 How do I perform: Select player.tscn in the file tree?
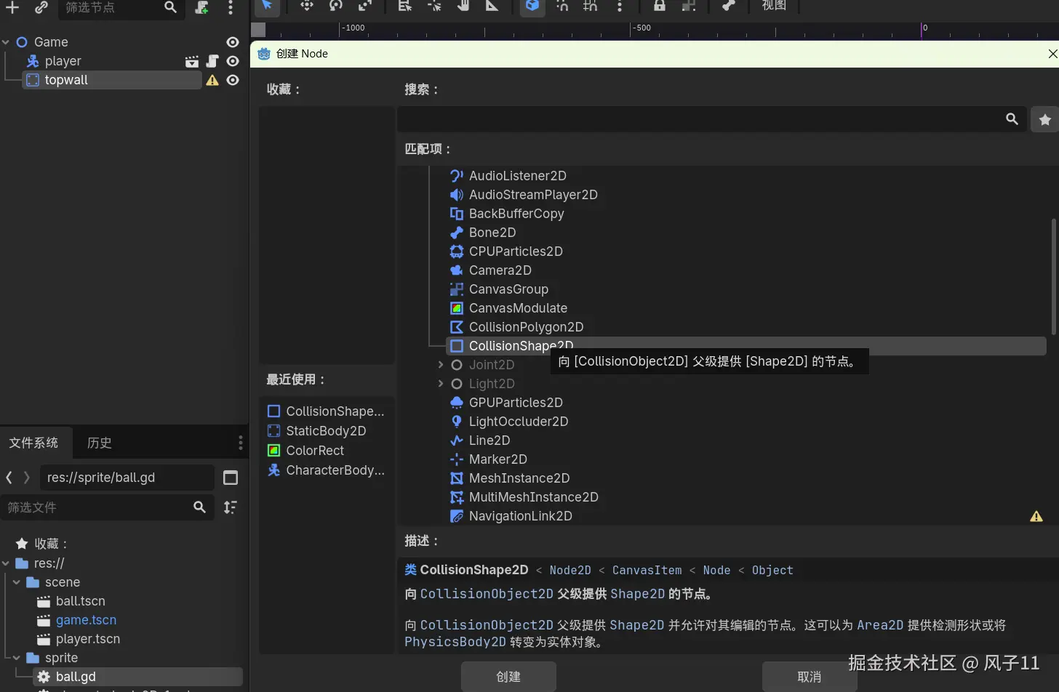pos(88,639)
